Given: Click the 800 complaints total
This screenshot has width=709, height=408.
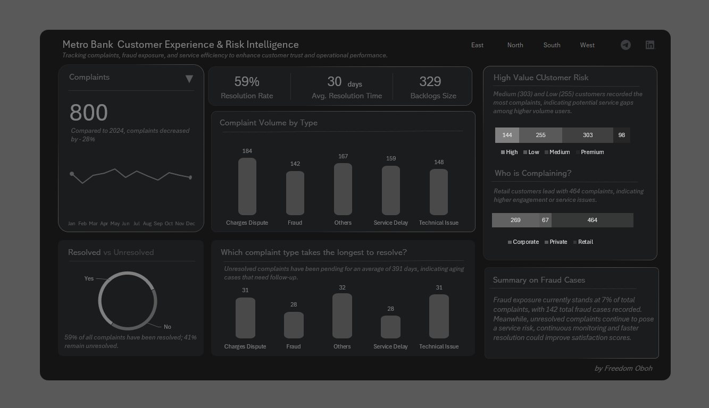Looking at the screenshot, I should click(89, 113).
